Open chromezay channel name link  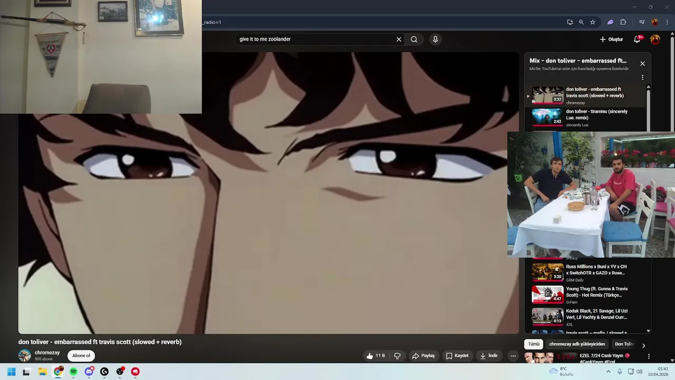47,353
